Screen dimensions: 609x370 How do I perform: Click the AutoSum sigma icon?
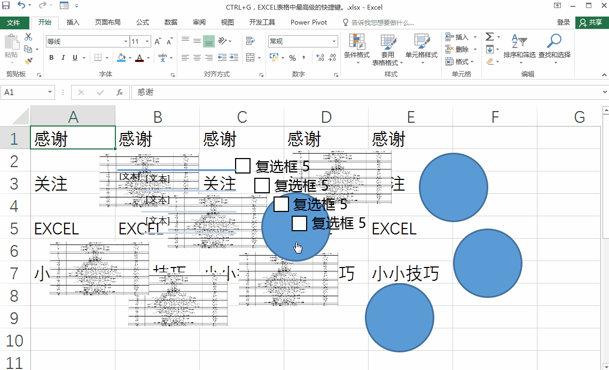[x=490, y=37]
